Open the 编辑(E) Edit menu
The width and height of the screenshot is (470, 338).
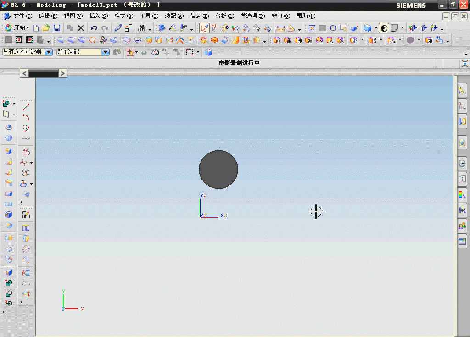[x=48, y=16]
